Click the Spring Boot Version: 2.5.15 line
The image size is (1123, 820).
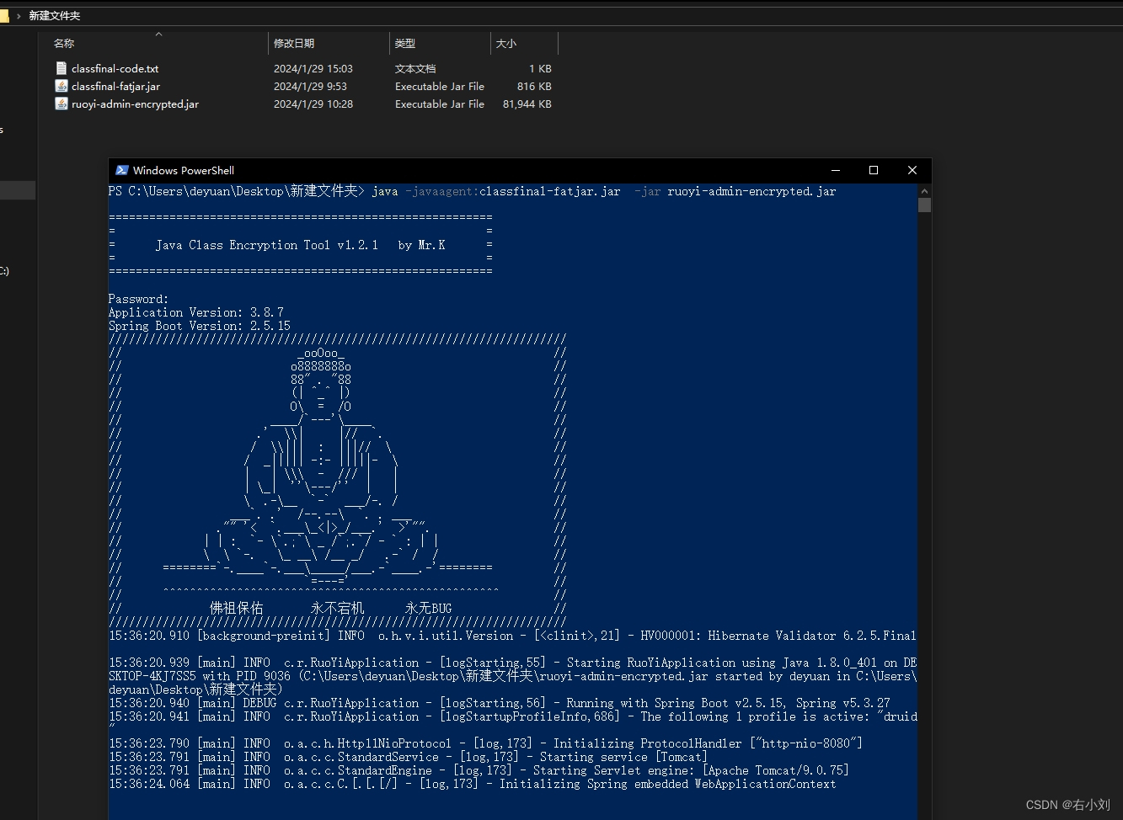(x=200, y=326)
